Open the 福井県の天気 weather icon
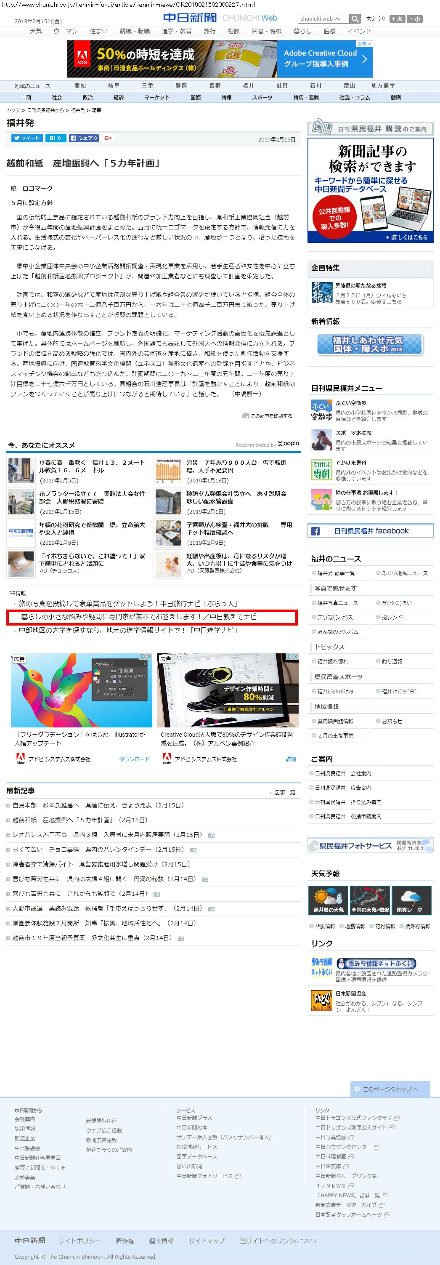 click(328, 900)
